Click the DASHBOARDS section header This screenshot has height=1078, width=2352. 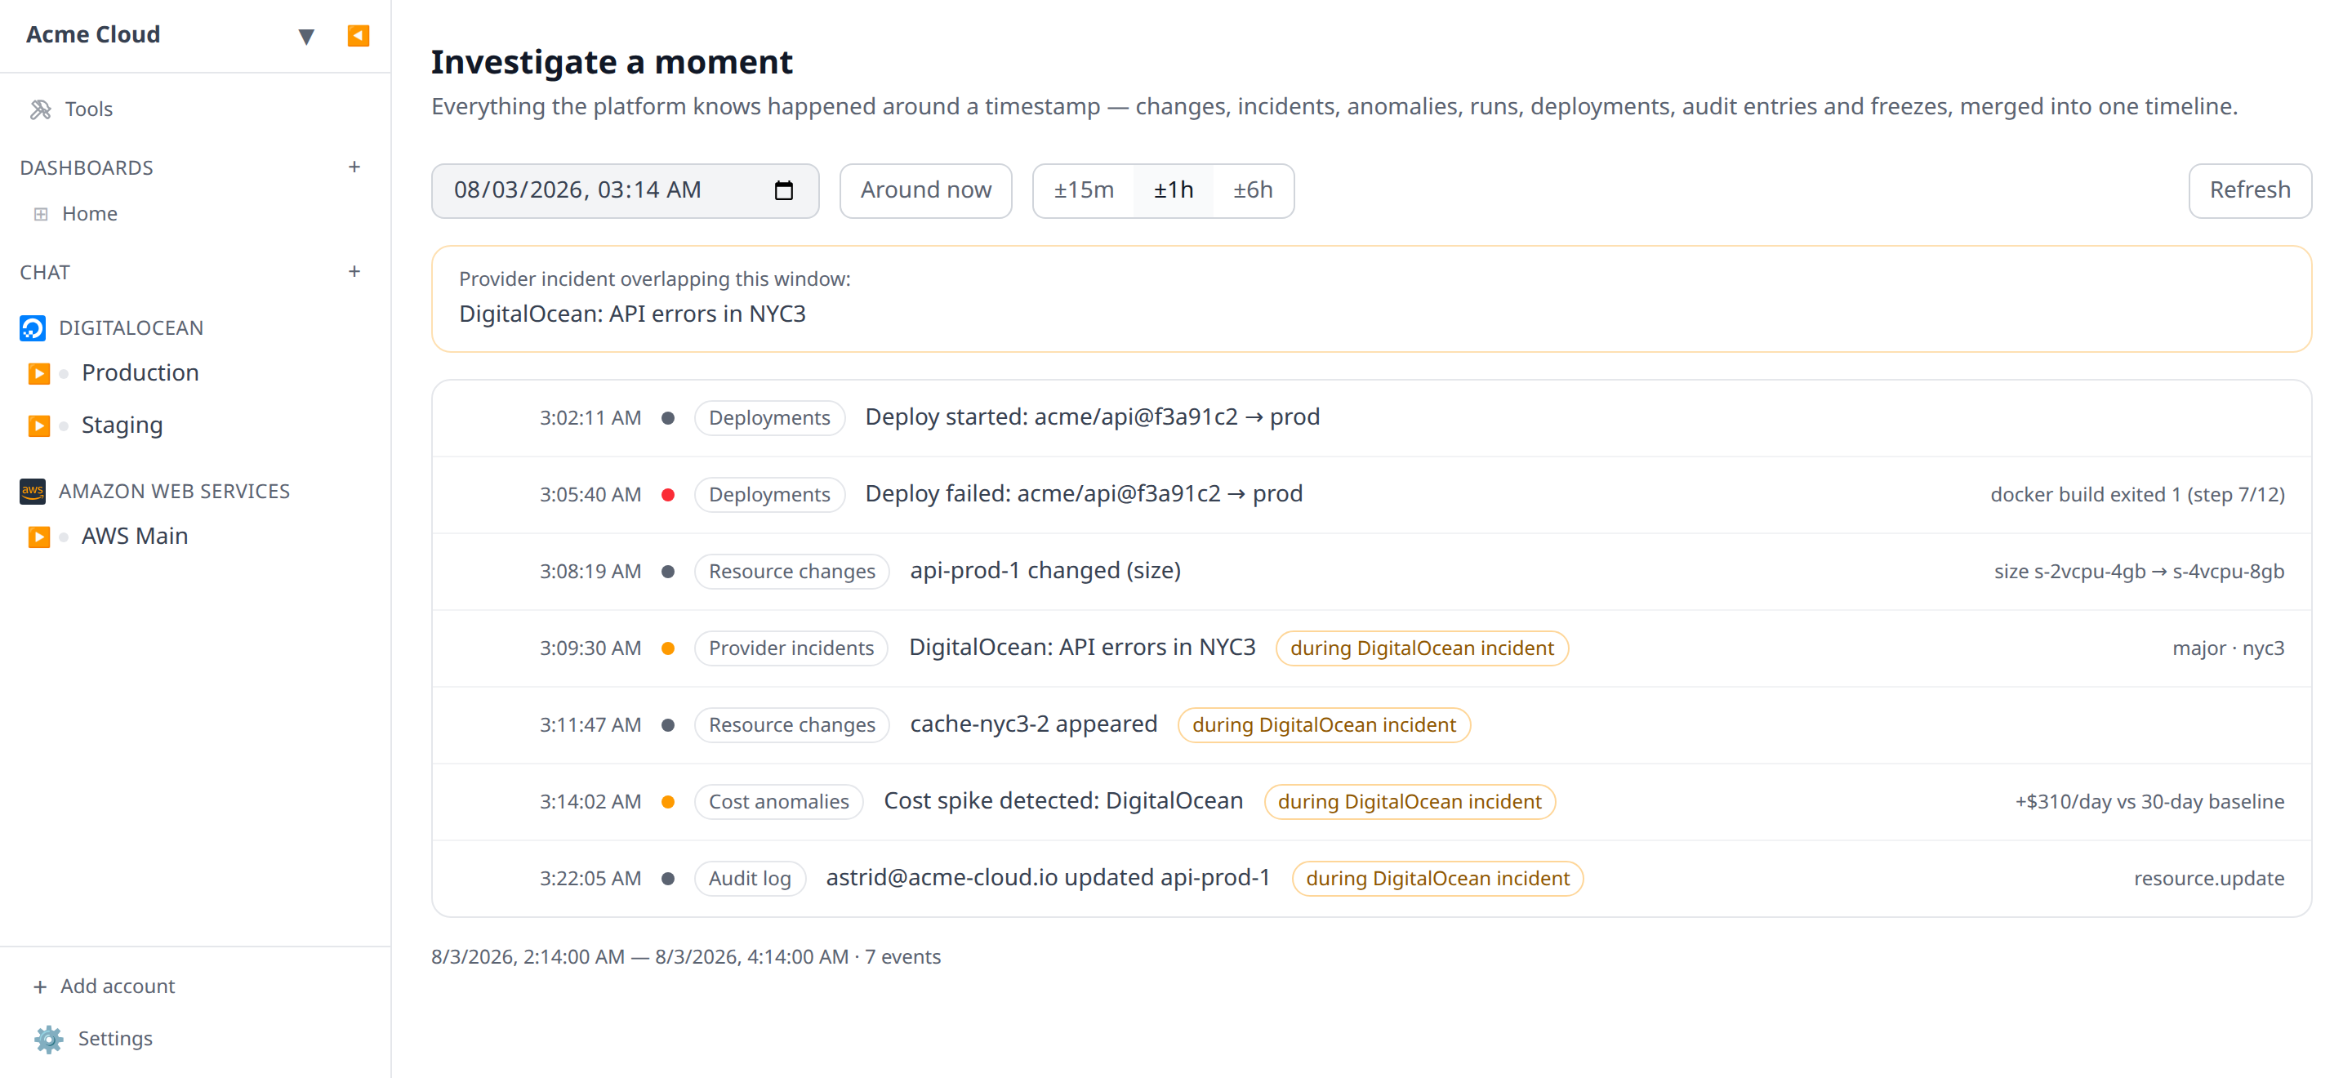click(x=87, y=168)
